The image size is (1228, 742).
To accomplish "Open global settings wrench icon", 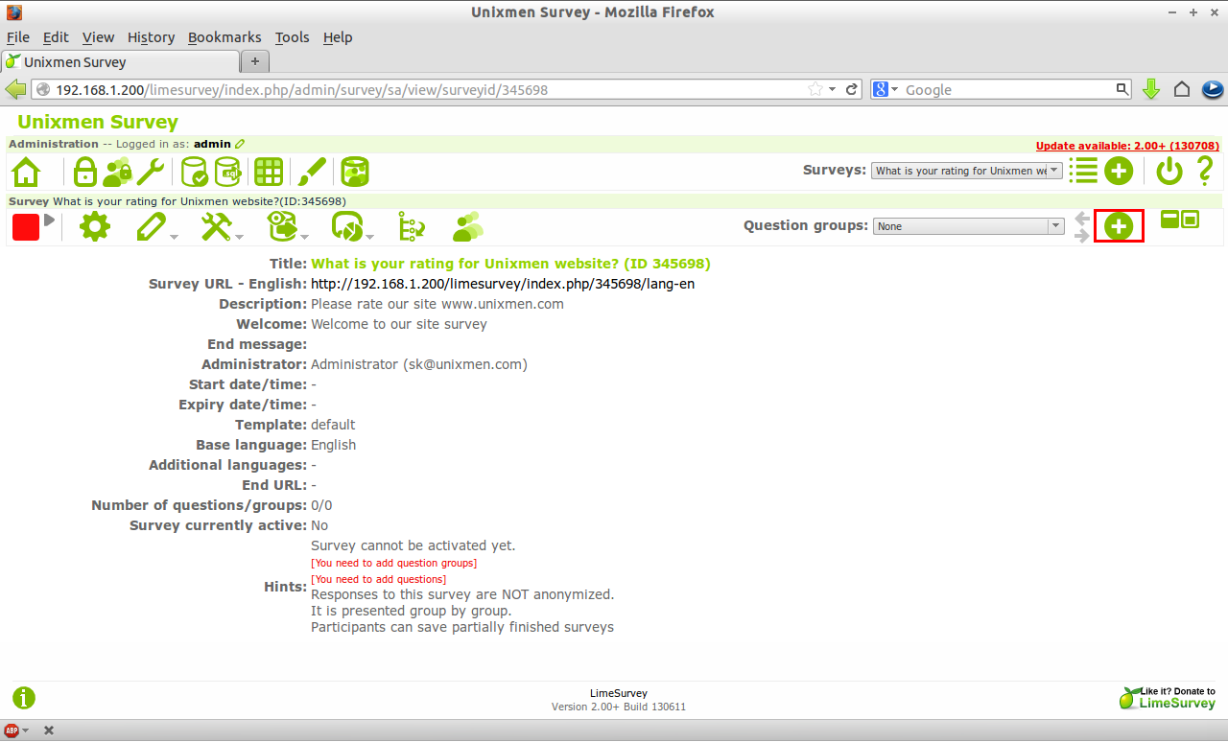I will (x=151, y=173).
